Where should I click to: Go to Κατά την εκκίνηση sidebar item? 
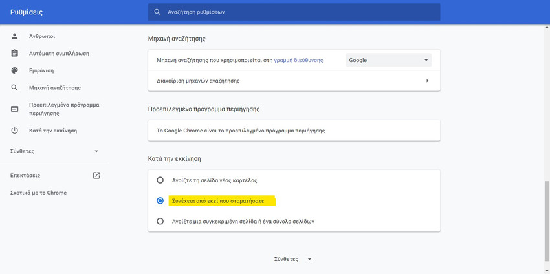53,131
